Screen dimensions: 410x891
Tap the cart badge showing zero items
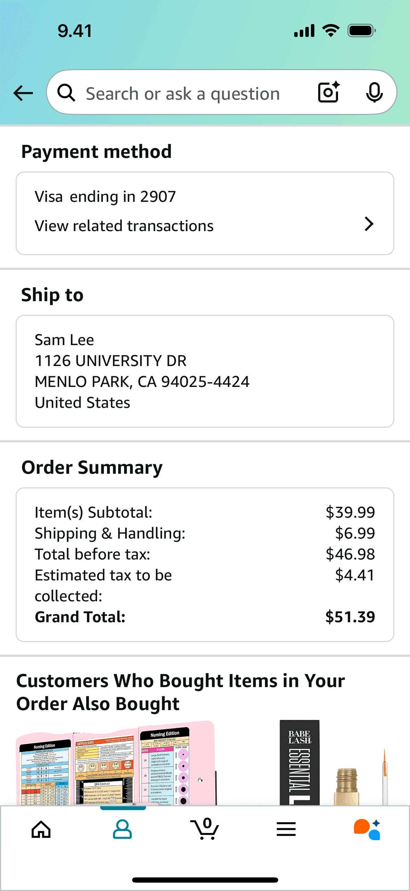[x=207, y=822]
